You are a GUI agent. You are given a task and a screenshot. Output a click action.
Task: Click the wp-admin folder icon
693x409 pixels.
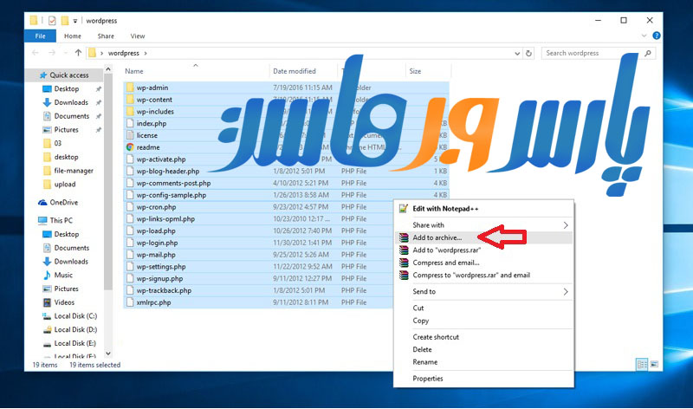[x=130, y=88]
